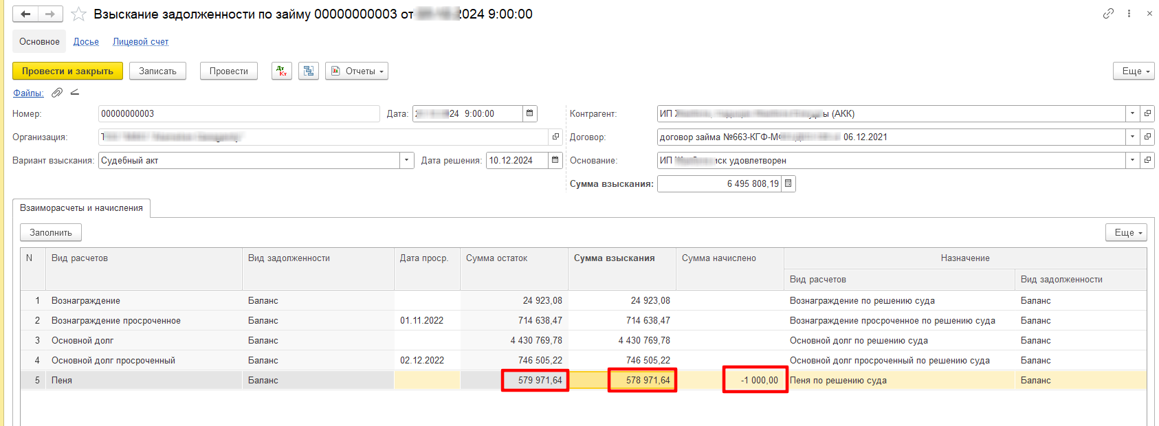Image resolution: width=1159 pixels, height=426 pixels.
Task: Click the Дата проср. column header
Action: (x=427, y=269)
